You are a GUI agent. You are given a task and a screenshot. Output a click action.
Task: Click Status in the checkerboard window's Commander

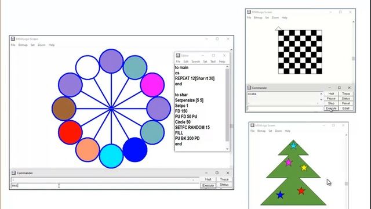[346, 98]
